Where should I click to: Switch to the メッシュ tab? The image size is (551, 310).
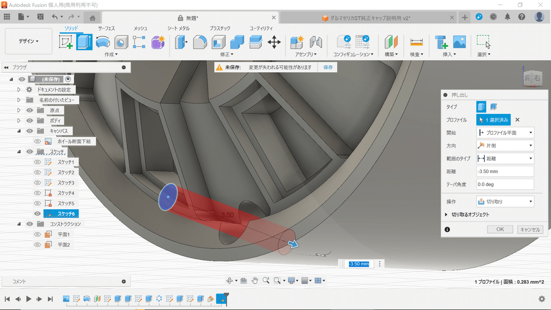point(141,28)
